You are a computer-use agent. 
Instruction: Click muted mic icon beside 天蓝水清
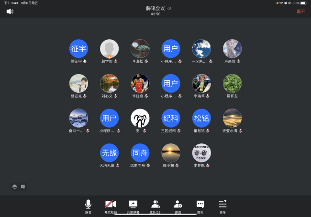click(x=240, y=130)
